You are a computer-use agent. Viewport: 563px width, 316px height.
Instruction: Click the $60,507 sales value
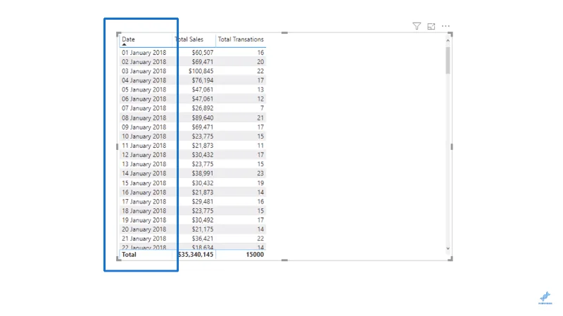(203, 52)
